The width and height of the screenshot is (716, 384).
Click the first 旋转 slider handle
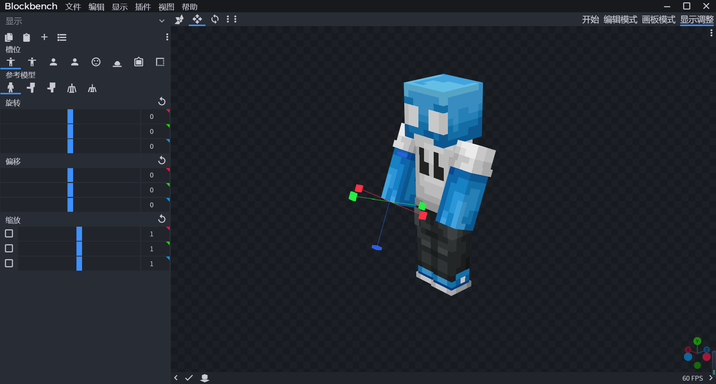tap(70, 116)
